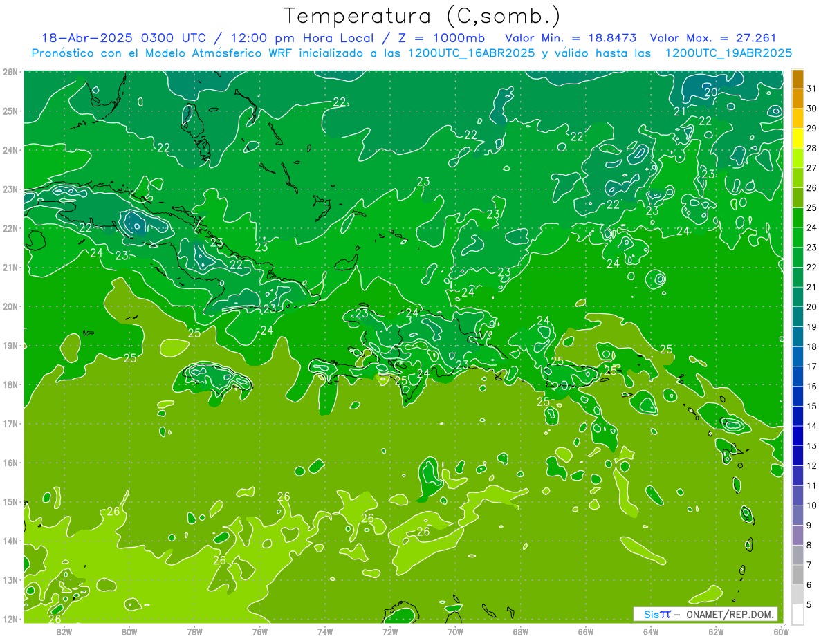Screen dimensions: 830x641
Task: Click the 68W longitude axis label
Action: click(x=521, y=631)
